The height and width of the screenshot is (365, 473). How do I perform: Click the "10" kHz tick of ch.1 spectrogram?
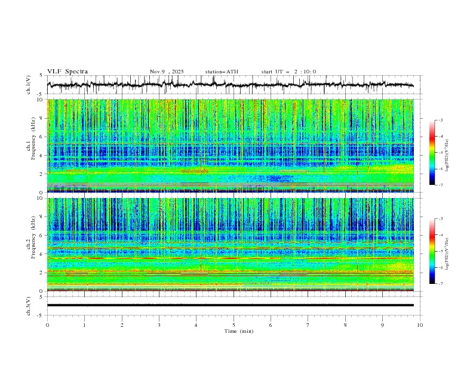(x=41, y=100)
